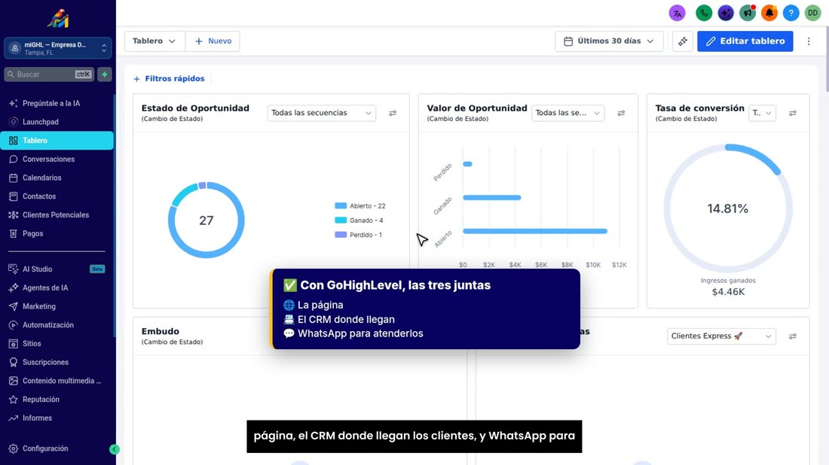Click the Perdido legend color swatch
Screen dimensions: 829x465
pyautogui.click(x=341, y=234)
